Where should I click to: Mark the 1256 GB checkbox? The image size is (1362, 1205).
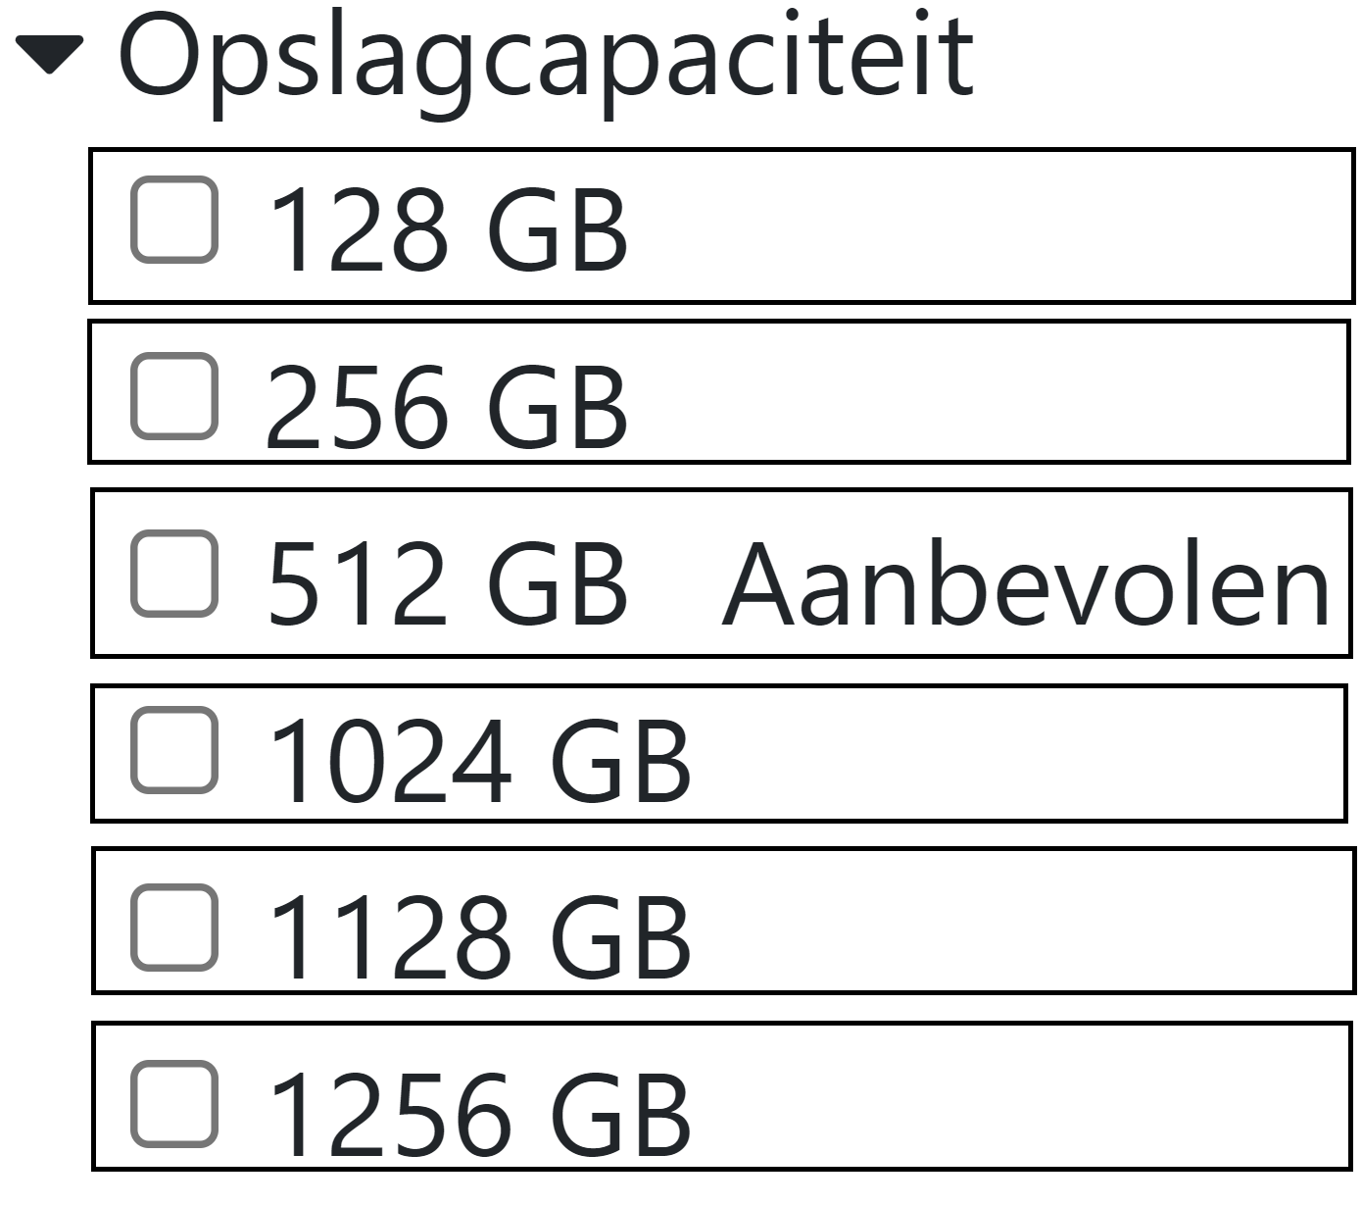[174, 1103]
